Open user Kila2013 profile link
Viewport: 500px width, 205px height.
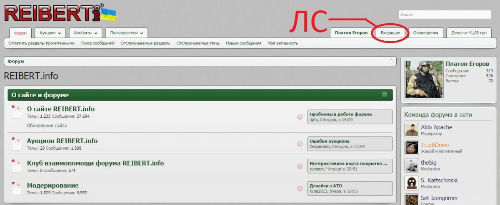coord(319,192)
